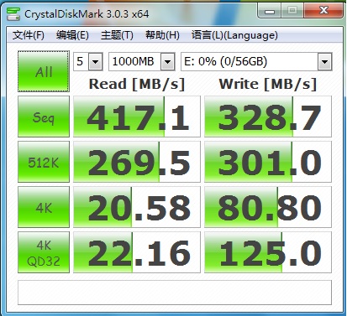Click the Seq write result 328.7

[268, 117]
